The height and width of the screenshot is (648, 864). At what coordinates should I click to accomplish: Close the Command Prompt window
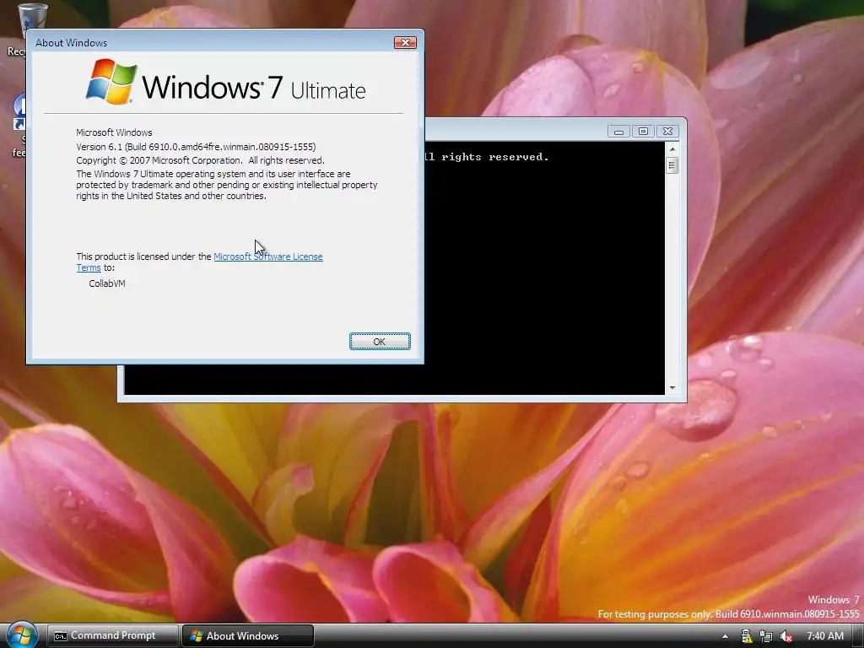pyautogui.click(x=667, y=131)
